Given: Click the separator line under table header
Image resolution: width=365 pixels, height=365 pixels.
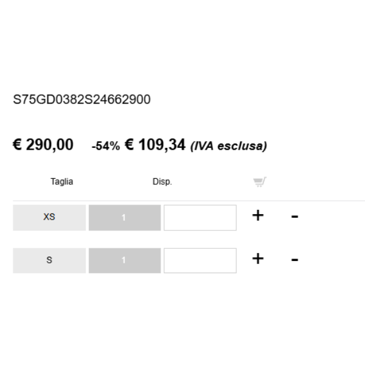Looking at the screenshot, I should 189,200.
